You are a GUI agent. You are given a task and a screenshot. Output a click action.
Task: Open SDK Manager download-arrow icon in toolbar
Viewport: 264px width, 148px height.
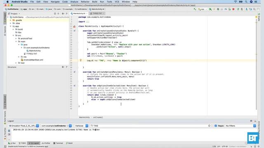click(x=247, y=9)
